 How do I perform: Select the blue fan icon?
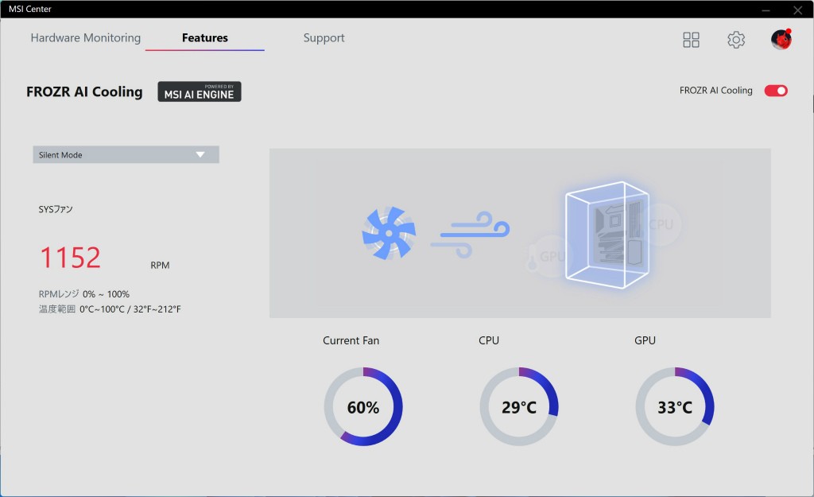tap(389, 233)
